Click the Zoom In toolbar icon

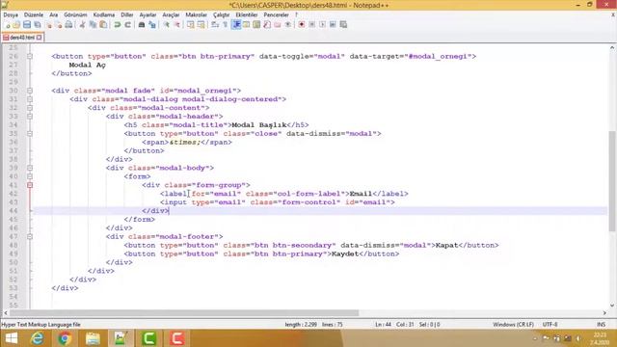tap(167, 25)
